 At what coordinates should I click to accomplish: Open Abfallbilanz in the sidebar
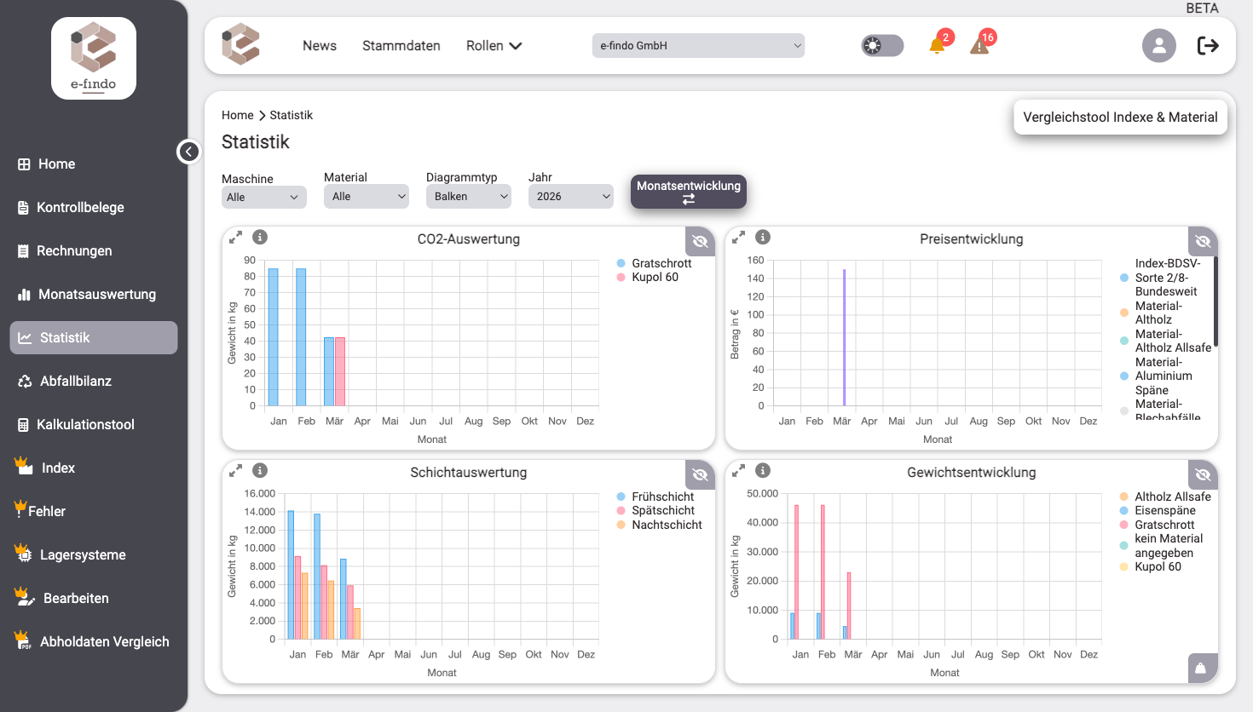(76, 382)
